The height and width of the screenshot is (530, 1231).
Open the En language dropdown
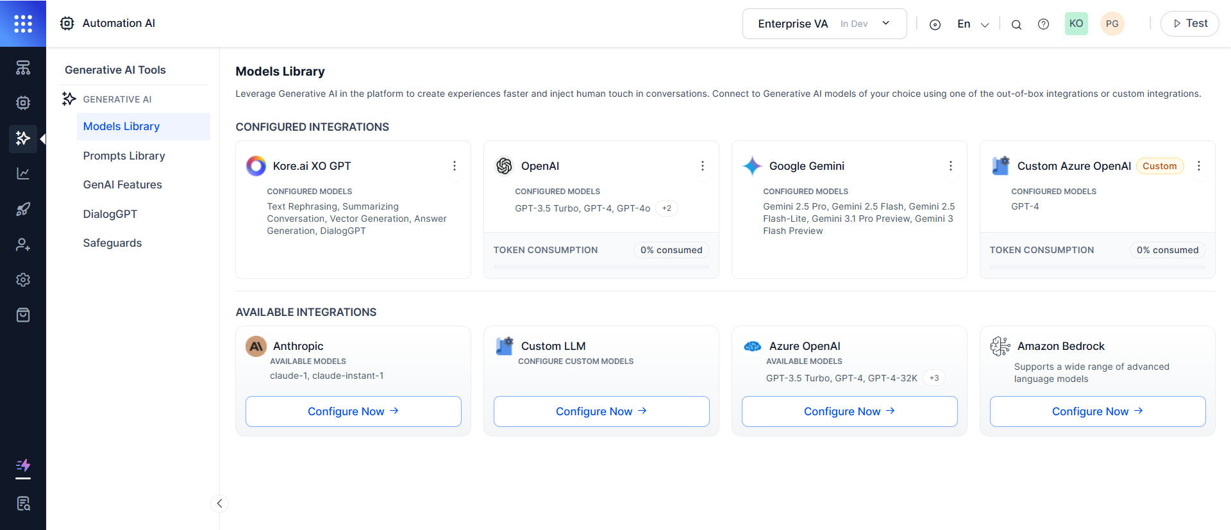[972, 24]
